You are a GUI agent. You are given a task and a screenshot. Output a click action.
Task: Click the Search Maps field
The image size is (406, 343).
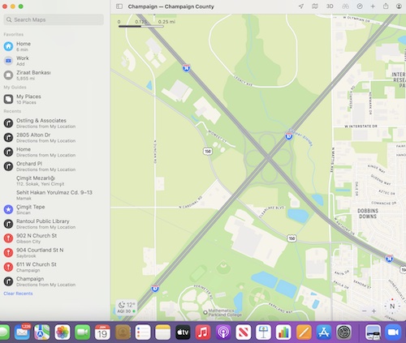tap(54, 19)
